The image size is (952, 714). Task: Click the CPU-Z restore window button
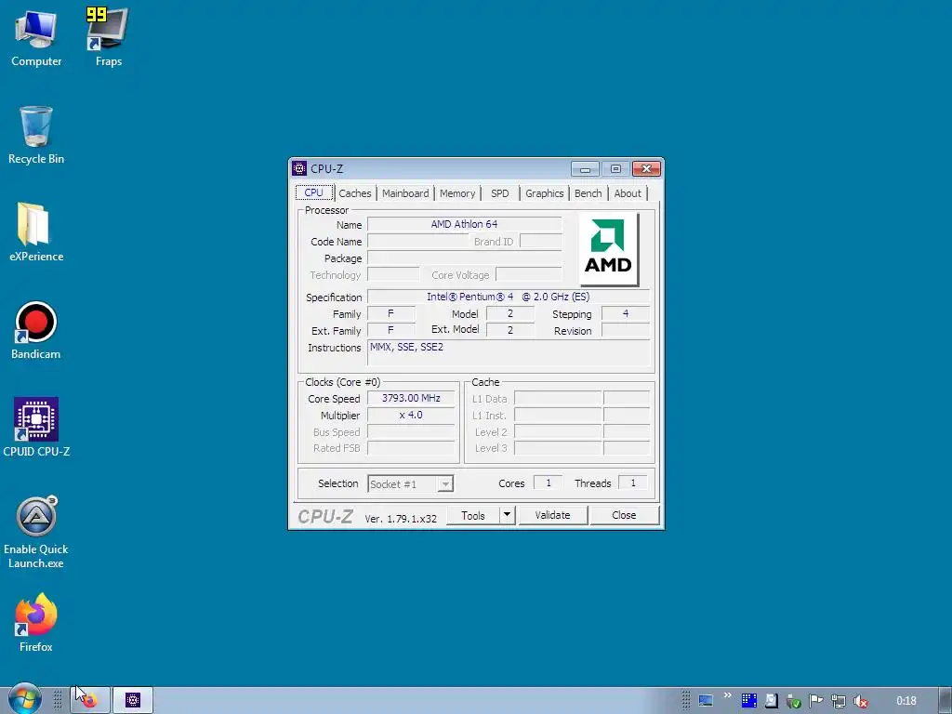pyautogui.click(x=615, y=169)
